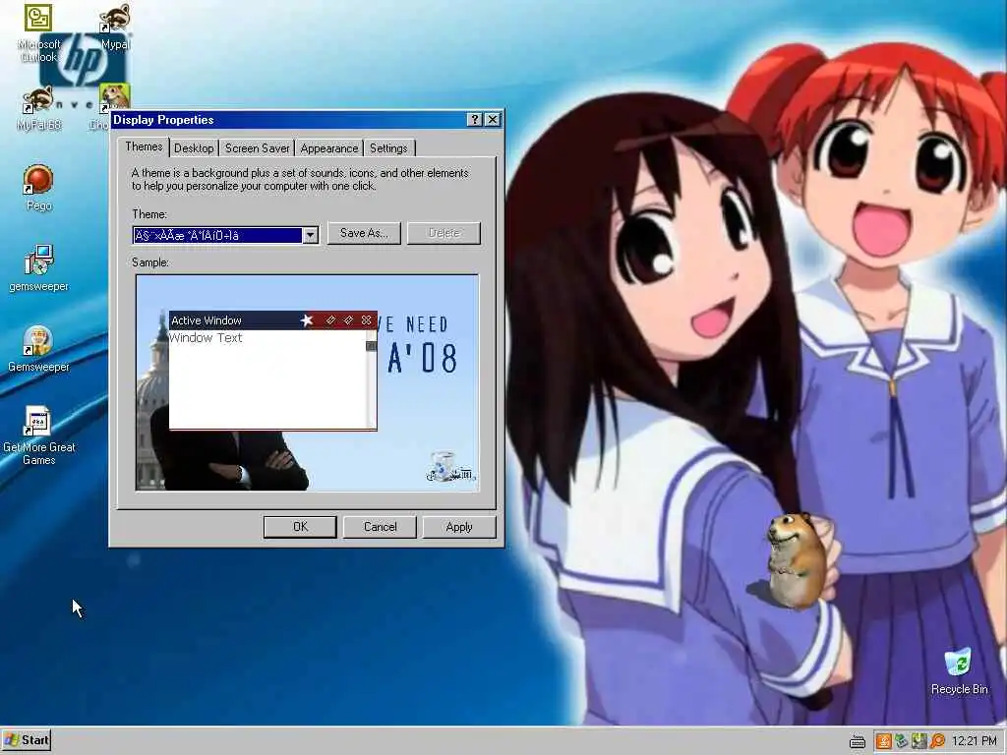Select the Themes tab

pyautogui.click(x=144, y=147)
